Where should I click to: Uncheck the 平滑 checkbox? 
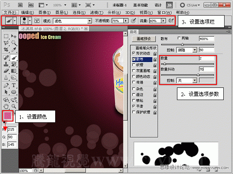pyautogui.click(x=134, y=106)
